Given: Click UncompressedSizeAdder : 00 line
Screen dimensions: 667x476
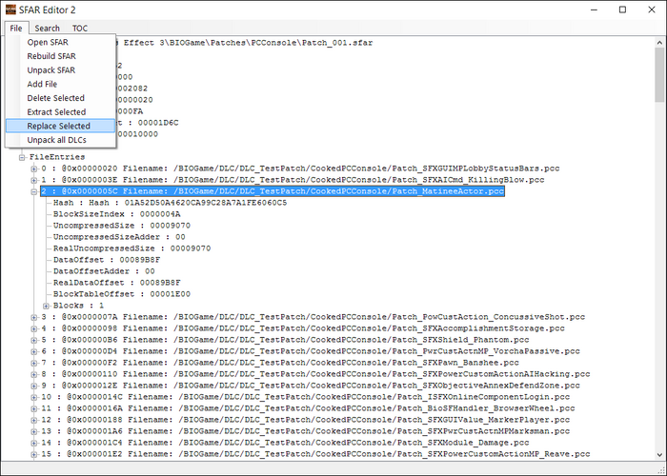Looking at the screenshot, I should click(x=119, y=237).
